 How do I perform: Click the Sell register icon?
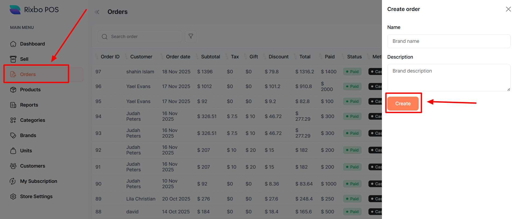13,59
